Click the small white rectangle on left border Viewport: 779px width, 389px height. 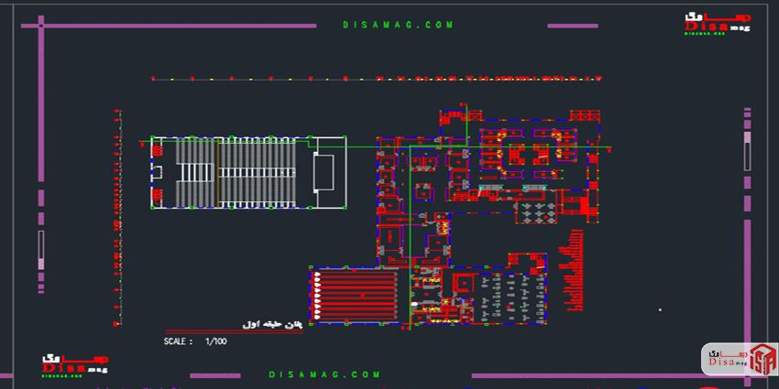coord(40,247)
